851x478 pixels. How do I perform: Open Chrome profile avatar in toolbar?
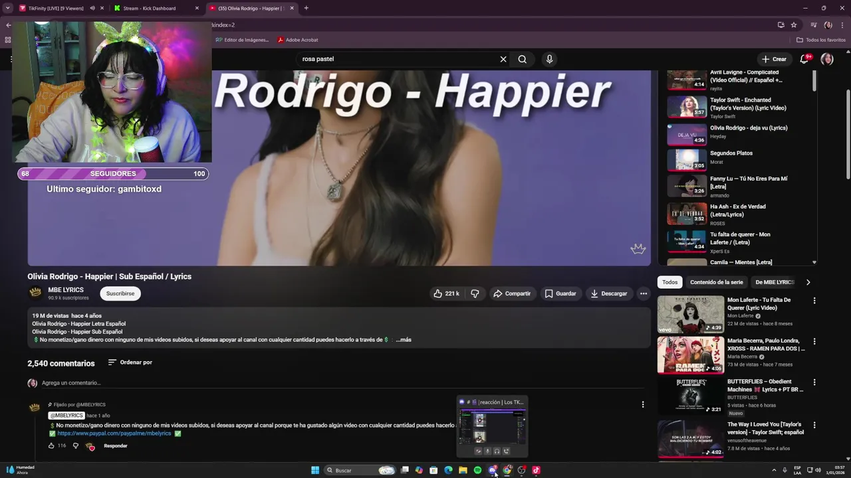828,25
